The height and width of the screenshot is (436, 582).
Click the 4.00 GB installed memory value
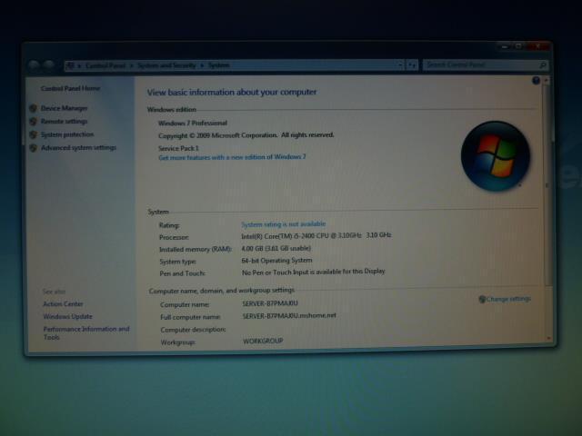pos(276,248)
